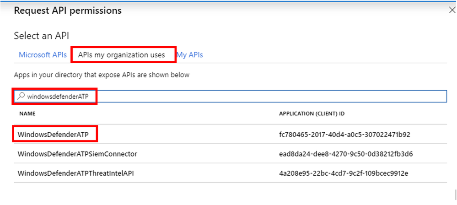The width and height of the screenshot is (457, 205).
Task: Click the Apps in your directory description text
Action: pos(102,75)
